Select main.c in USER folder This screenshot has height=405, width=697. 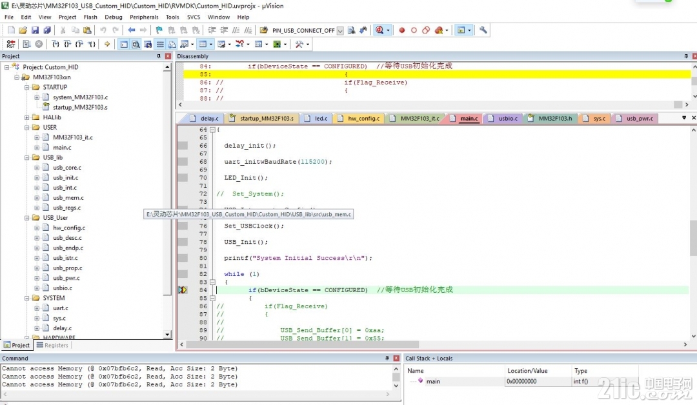[x=62, y=148]
